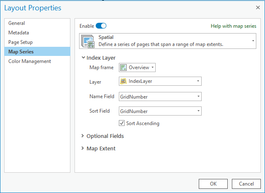
Task: Open Help with map series link
Action: point(234,26)
